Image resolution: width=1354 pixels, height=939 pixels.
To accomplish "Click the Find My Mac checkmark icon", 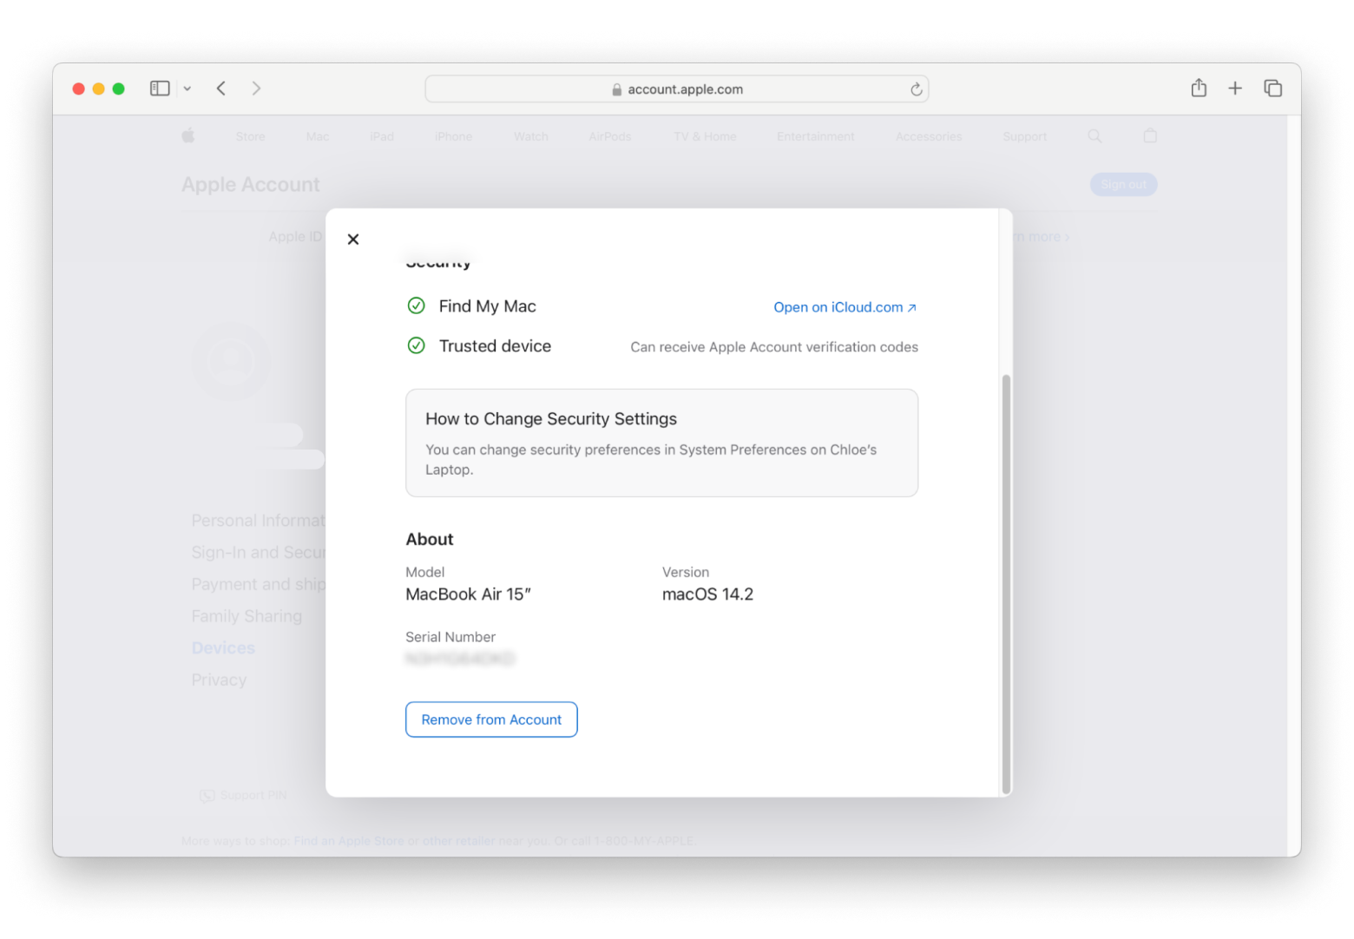I will point(417,305).
